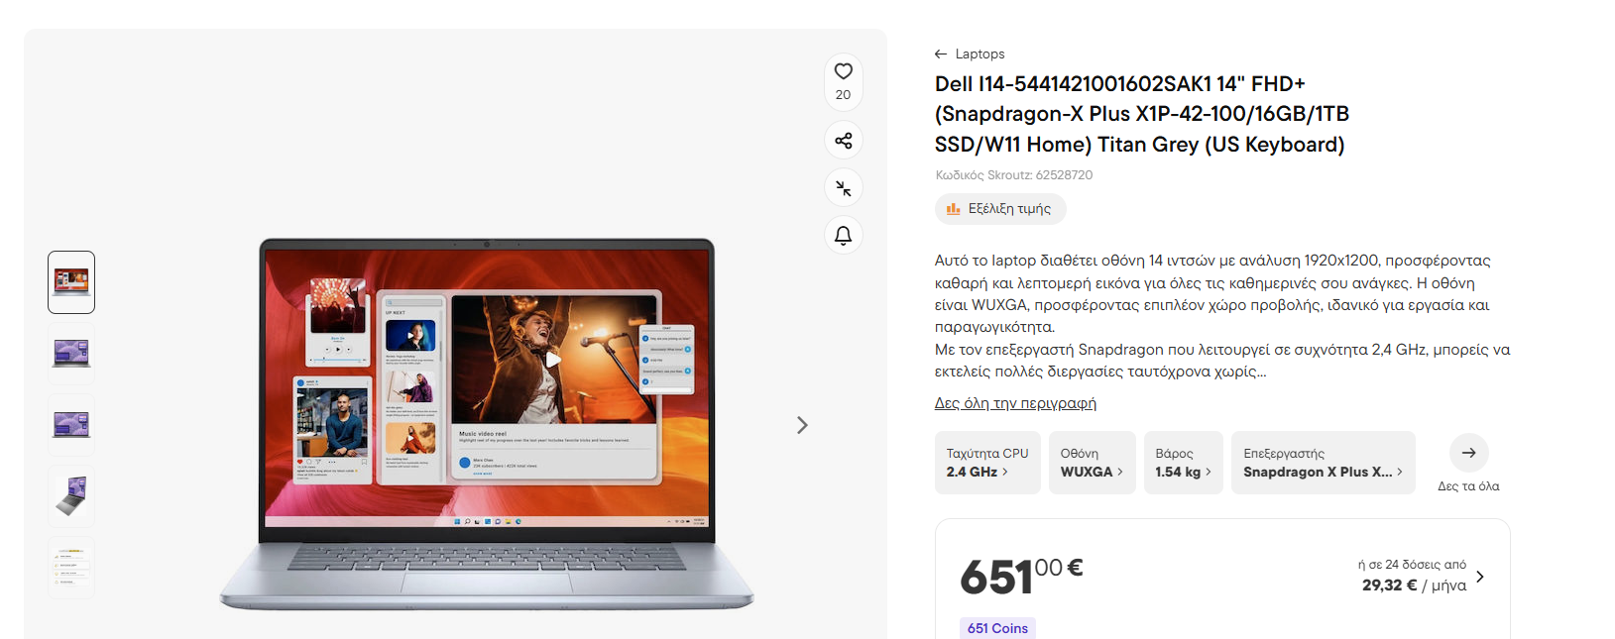
Task: Open the 24 δόσεις installments chevron
Action: click(x=1480, y=577)
